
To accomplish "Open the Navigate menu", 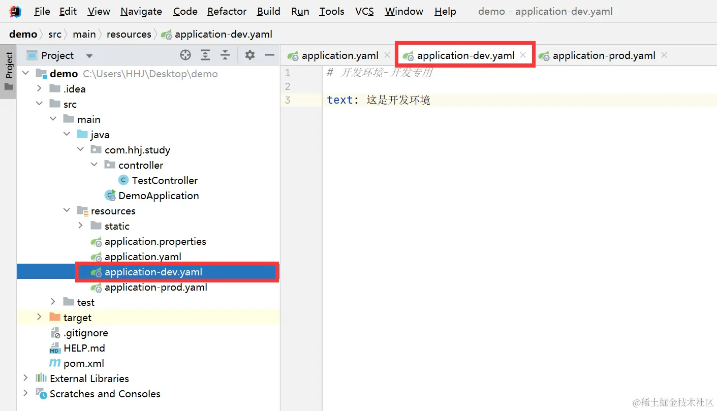I will [x=141, y=11].
